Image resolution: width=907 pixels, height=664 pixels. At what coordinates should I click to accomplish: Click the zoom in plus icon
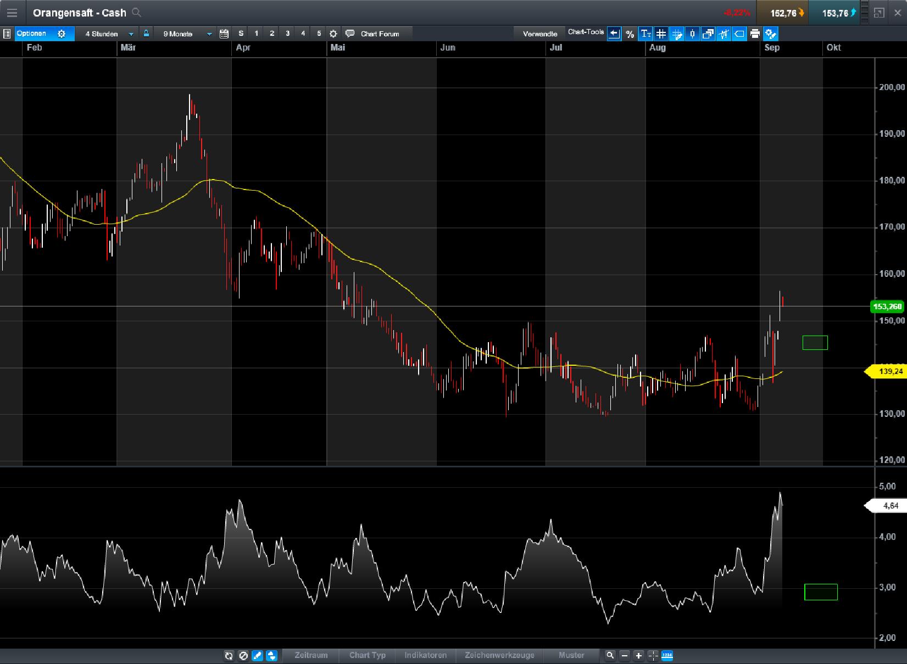pyautogui.click(x=638, y=655)
